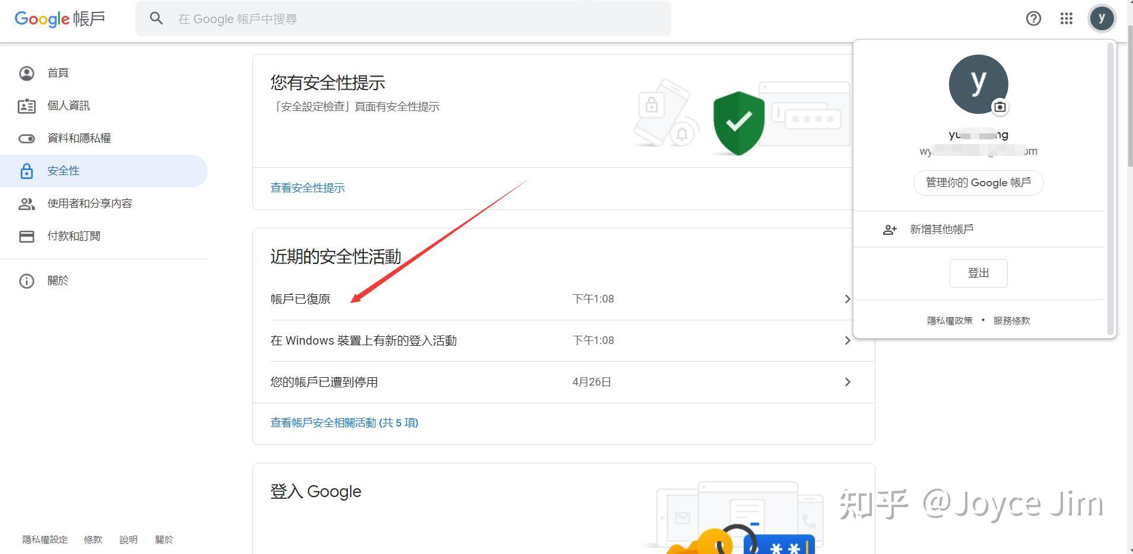Image resolution: width=1133 pixels, height=554 pixels.
Task: Click the 安全性 lock icon
Action: point(27,171)
